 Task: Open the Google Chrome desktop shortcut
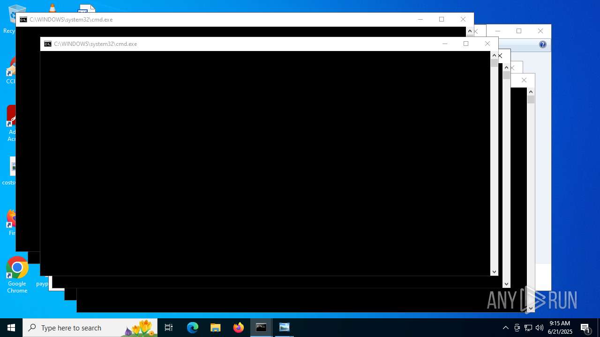pyautogui.click(x=17, y=275)
